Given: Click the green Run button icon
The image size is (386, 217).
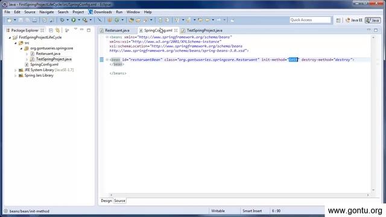Looking at the screenshot, I should 74,20.
